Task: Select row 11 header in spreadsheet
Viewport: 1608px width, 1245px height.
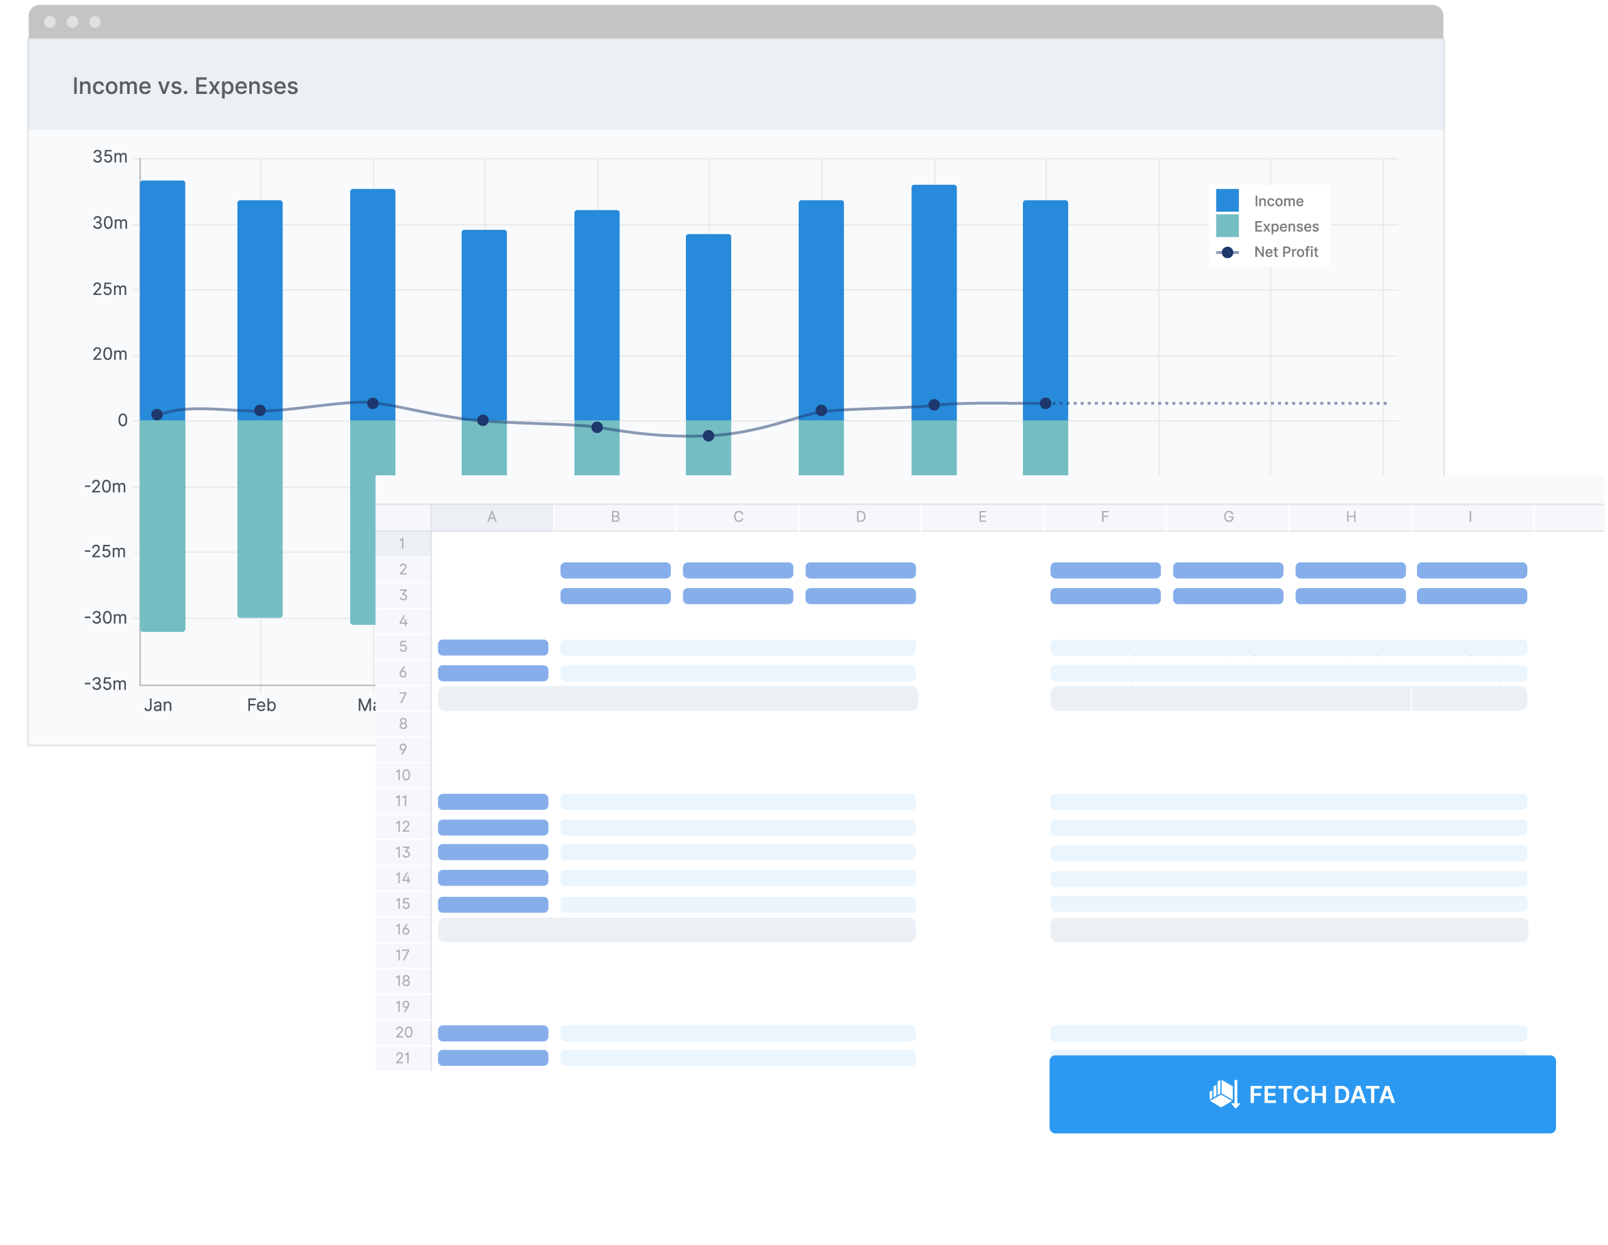Action: pyautogui.click(x=403, y=800)
